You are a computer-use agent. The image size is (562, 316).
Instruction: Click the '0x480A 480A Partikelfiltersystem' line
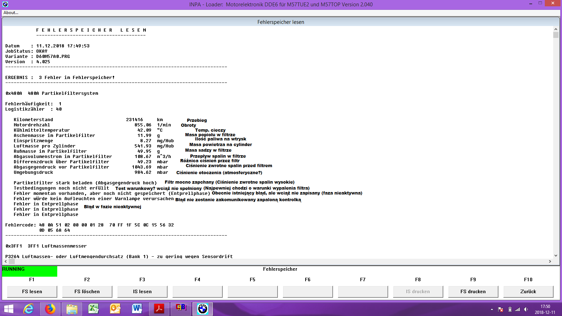click(x=52, y=93)
